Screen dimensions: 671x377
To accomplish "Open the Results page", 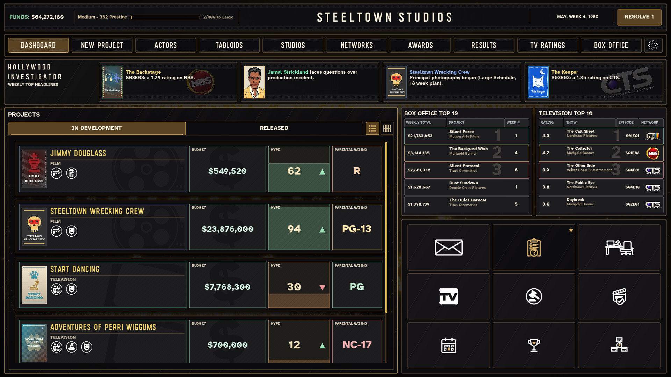I will click(484, 45).
